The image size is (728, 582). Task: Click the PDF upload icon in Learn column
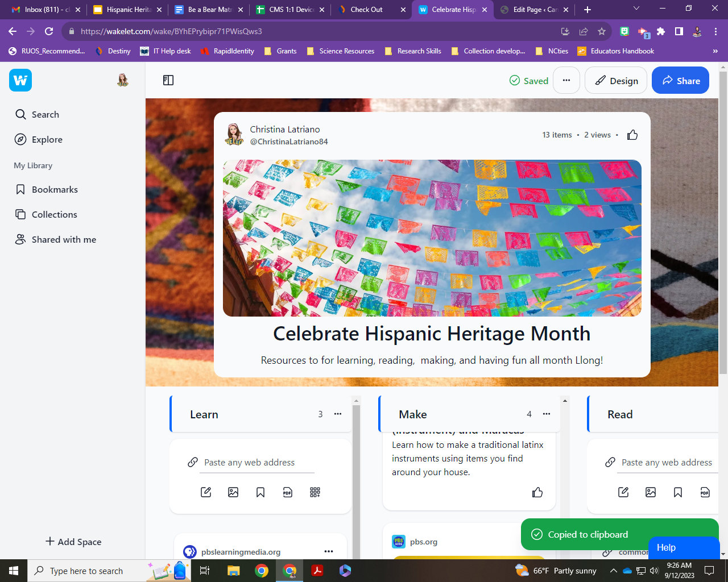point(288,492)
